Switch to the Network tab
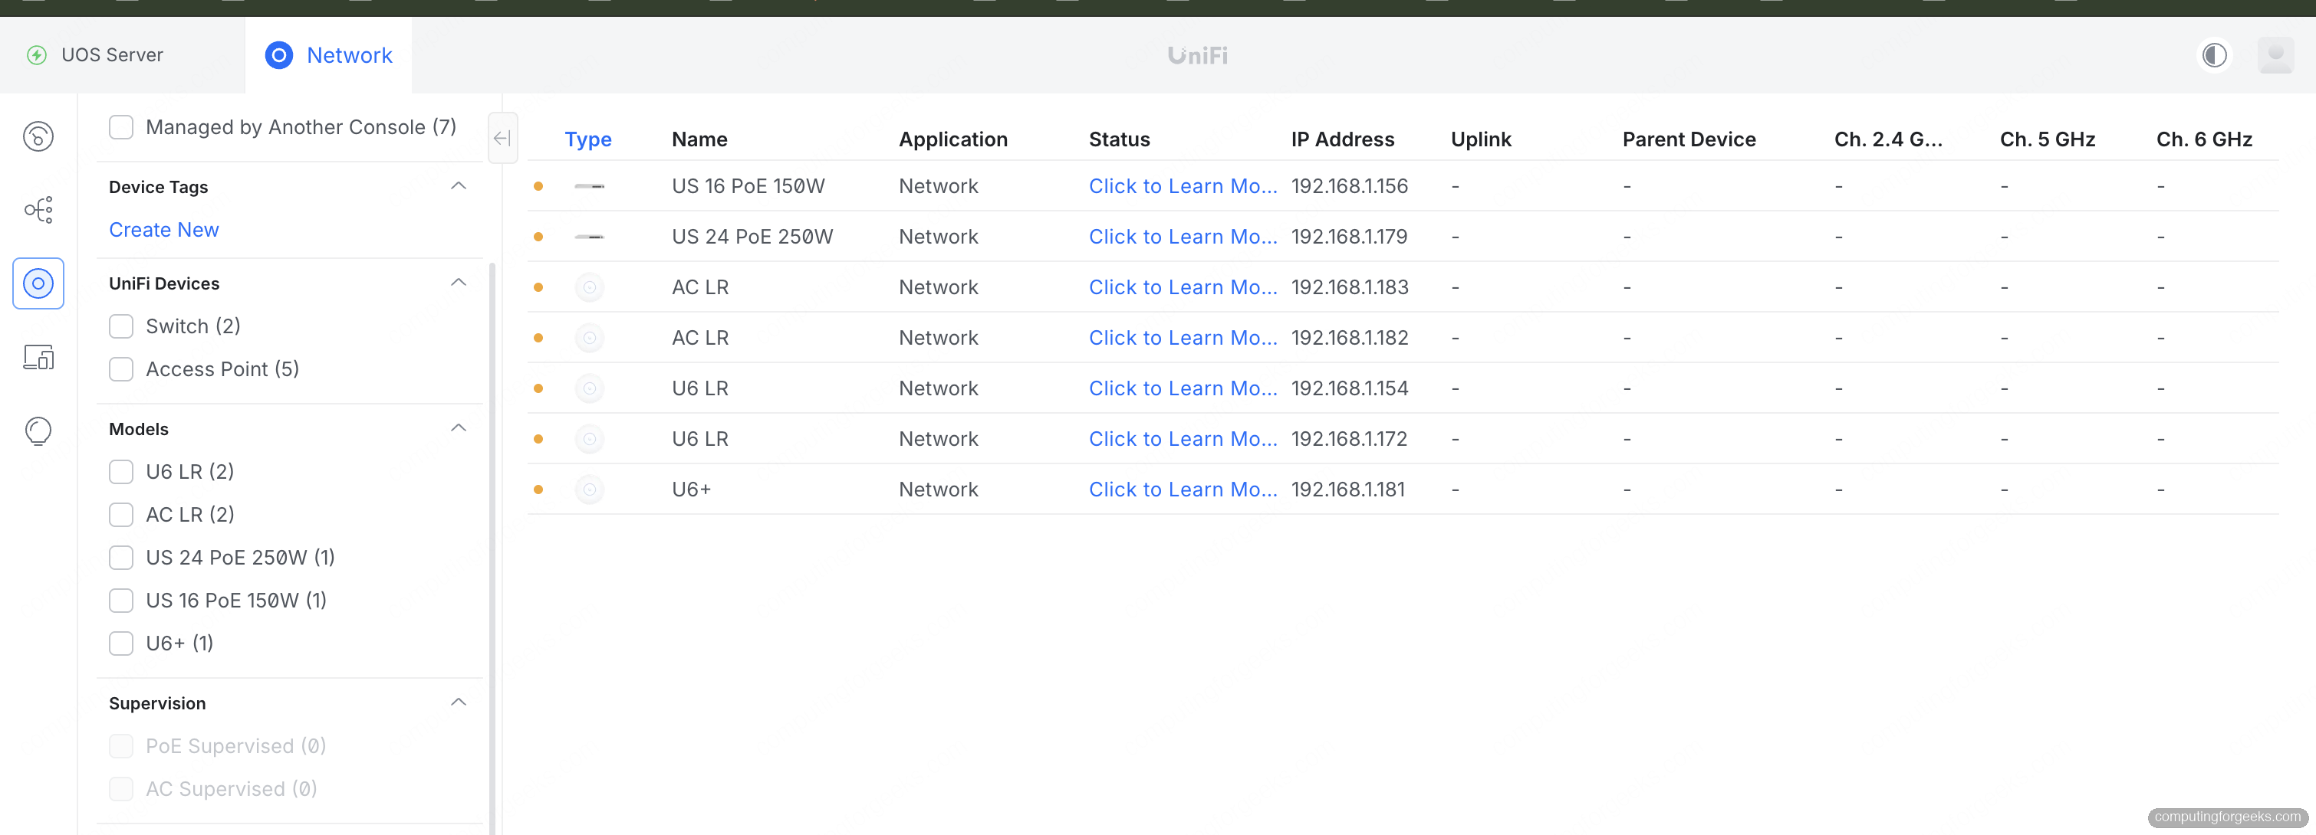The image size is (2316, 835). [328, 56]
